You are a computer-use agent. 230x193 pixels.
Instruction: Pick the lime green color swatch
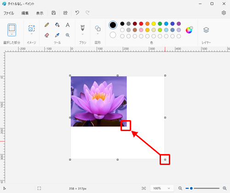[x=160, y=30]
